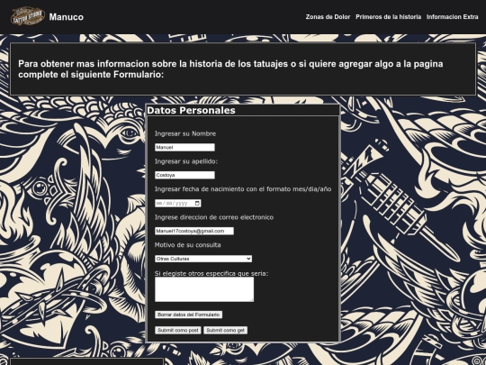Click Submit como post button

178,330
